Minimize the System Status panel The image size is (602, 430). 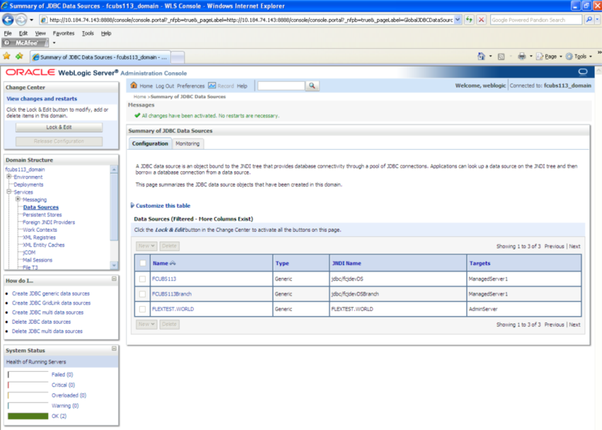pos(114,349)
